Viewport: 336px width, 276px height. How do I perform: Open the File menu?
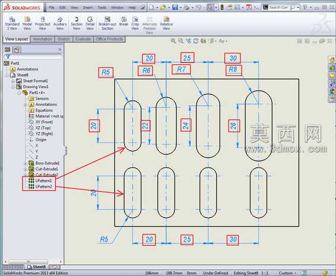coord(52,8)
